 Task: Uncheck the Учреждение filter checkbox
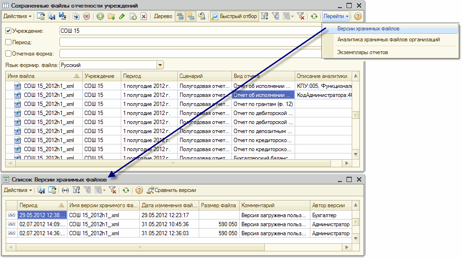click(8, 31)
